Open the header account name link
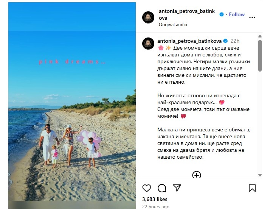 tap(187, 14)
